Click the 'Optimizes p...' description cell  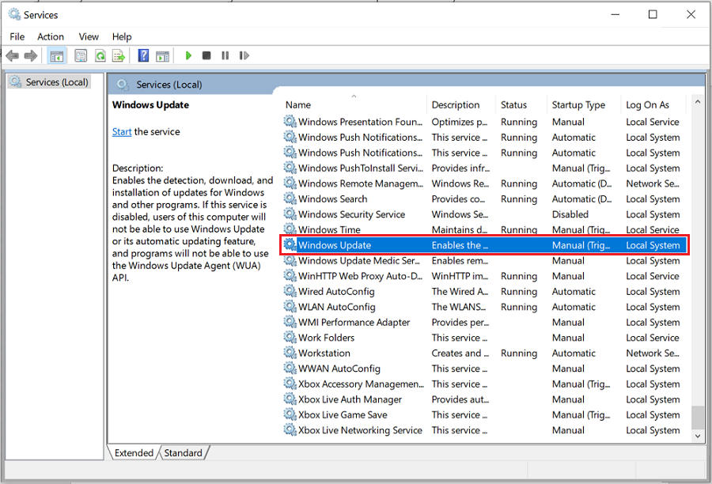(x=460, y=122)
